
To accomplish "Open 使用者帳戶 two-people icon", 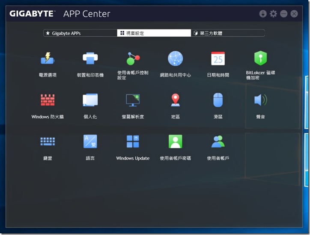I will tap(218, 141).
